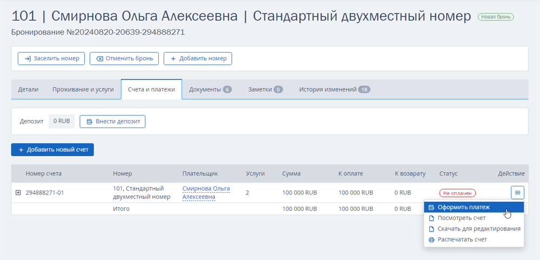Open the Документы tab

pyautogui.click(x=210, y=90)
